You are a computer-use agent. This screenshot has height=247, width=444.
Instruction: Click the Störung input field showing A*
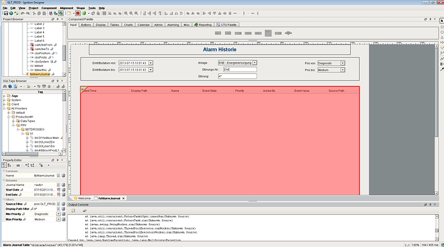pyautogui.click(x=237, y=76)
